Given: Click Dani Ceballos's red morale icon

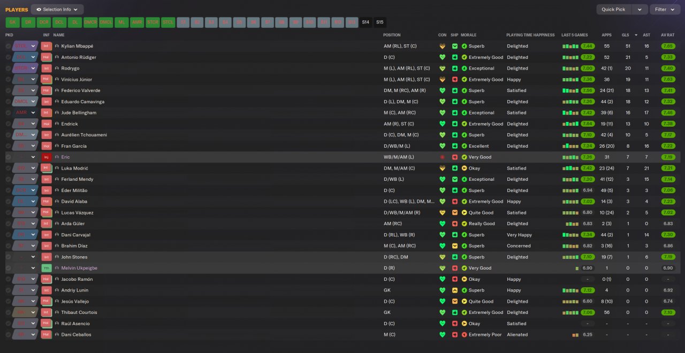Looking at the screenshot, I should [x=464, y=335].
